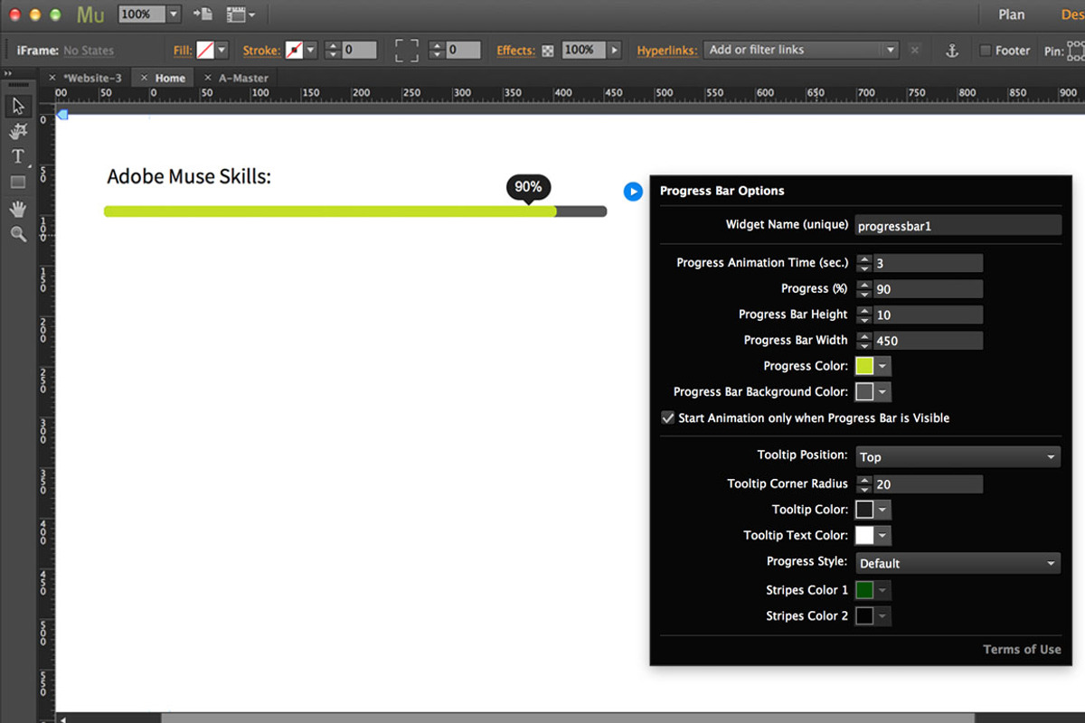Switch to Plan mode
The image size is (1085, 723).
point(1012,14)
